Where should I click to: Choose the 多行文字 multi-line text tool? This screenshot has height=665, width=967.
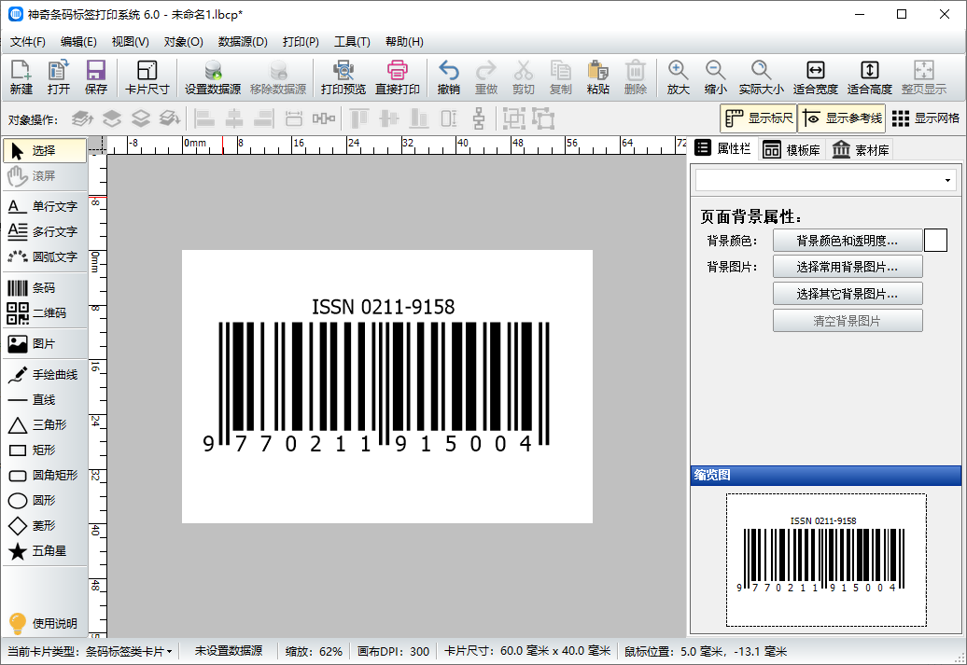pyautogui.click(x=45, y=231)
